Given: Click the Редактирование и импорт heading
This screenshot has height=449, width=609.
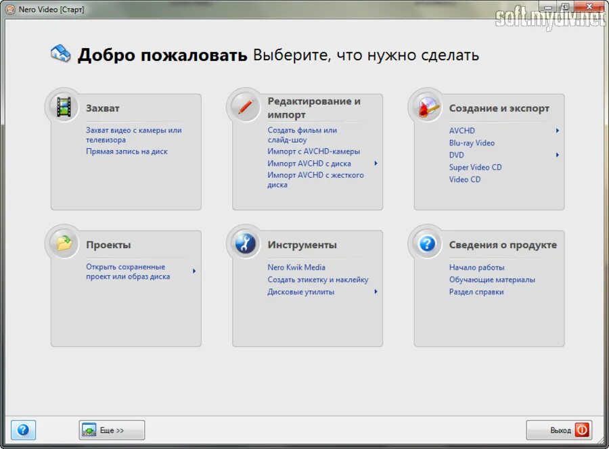Looking at the screenshot, I should [x=314, y=108].
